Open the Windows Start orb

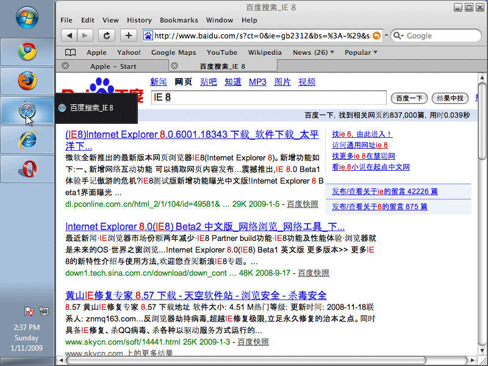pos(27,18)
